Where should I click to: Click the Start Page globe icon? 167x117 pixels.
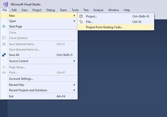4,26
